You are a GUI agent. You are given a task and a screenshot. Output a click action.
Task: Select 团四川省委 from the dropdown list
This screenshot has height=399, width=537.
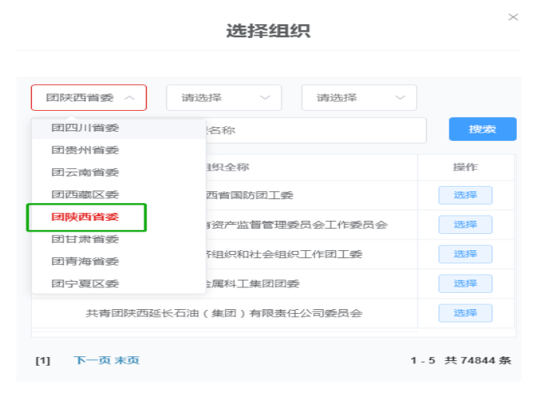point(119,128)
